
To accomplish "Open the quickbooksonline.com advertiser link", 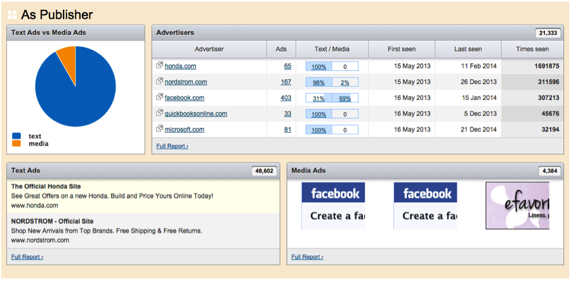I will click(196, 114).
